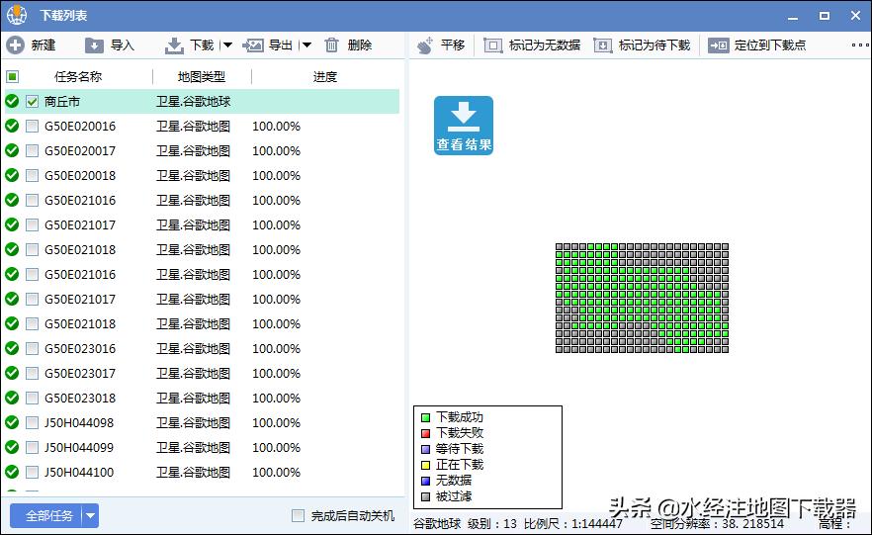
Task: Click the 标记为待下载 icon
Action: pyautogui.click(x=603, y=45)
